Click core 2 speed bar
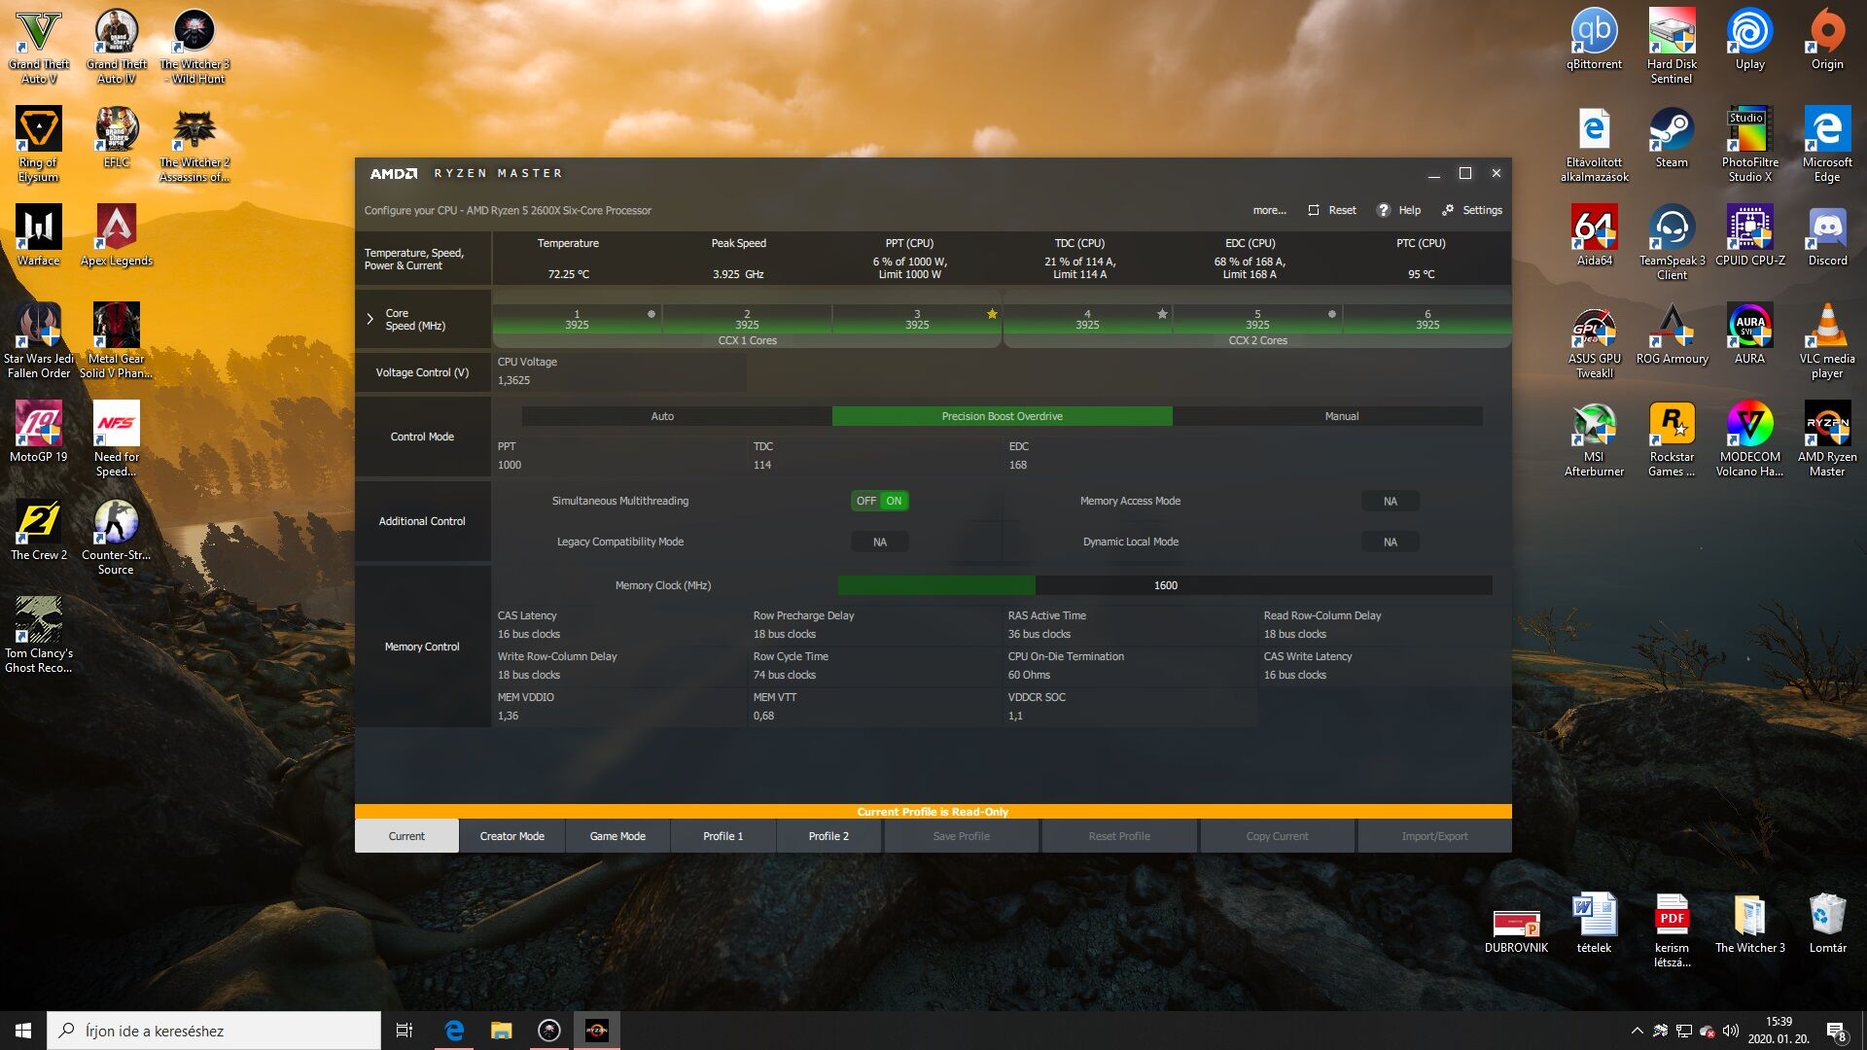Viewport: 1867px width, 1050px height. (x=747, y=320)
